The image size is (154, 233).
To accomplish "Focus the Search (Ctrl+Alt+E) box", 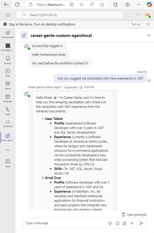I will click(70, 15).
